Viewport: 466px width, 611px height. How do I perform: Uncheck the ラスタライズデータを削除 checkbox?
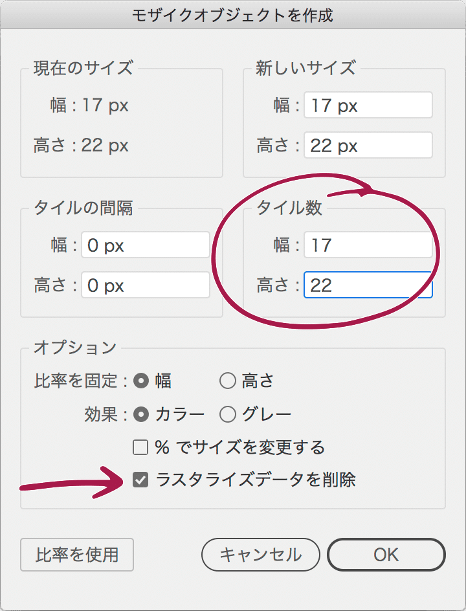pos(140,480)
